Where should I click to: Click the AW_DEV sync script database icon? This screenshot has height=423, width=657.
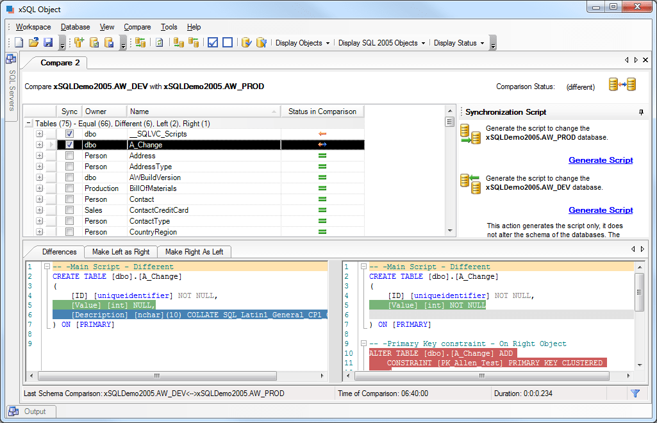(x=470, y=184)
